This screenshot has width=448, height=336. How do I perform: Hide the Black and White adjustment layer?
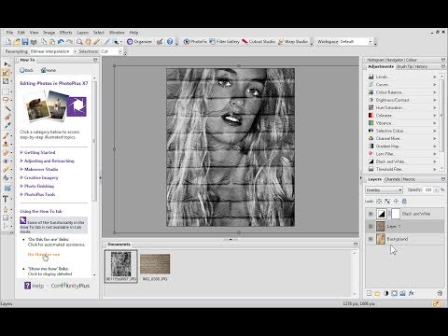click(x=371, y=214)
